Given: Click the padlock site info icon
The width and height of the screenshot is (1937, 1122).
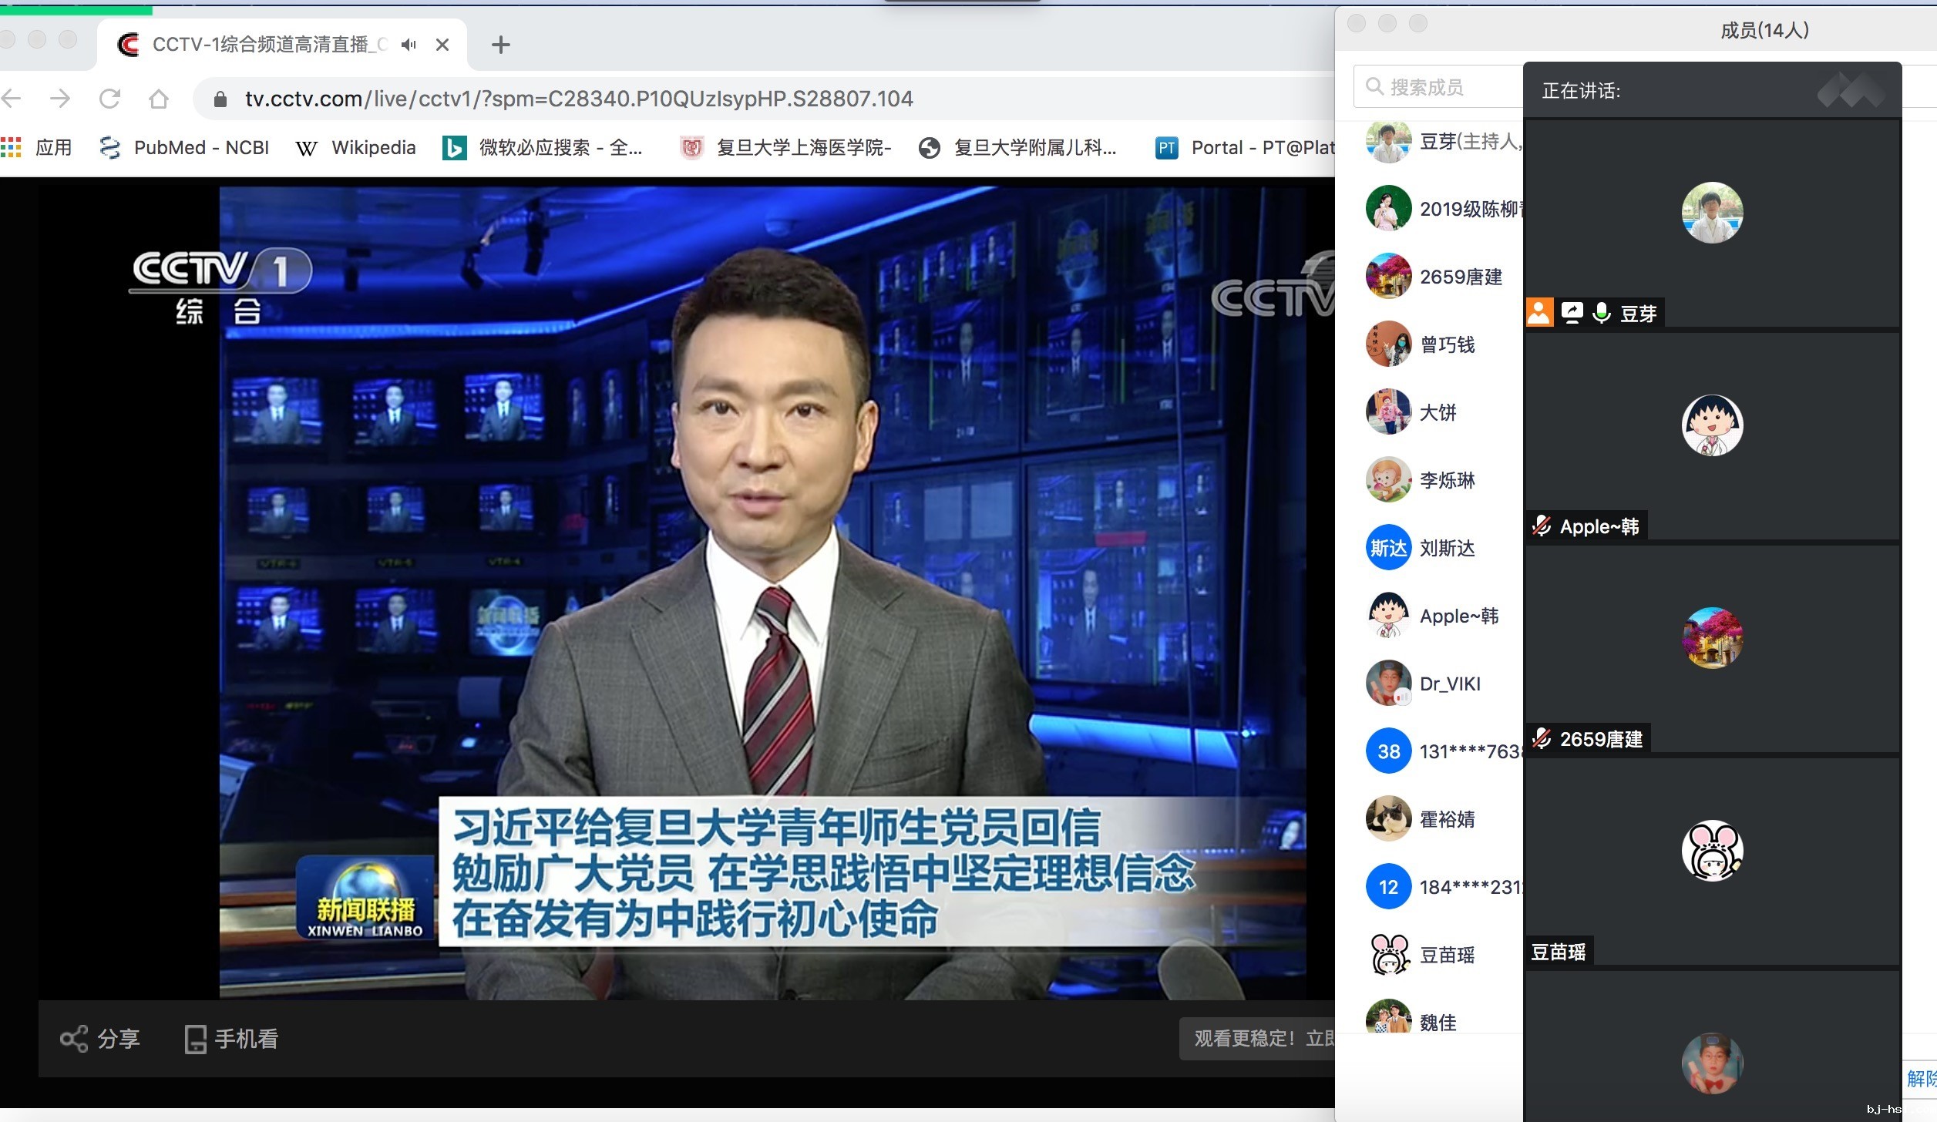Looking at the screenshot, I should click(x=220, y=99).
